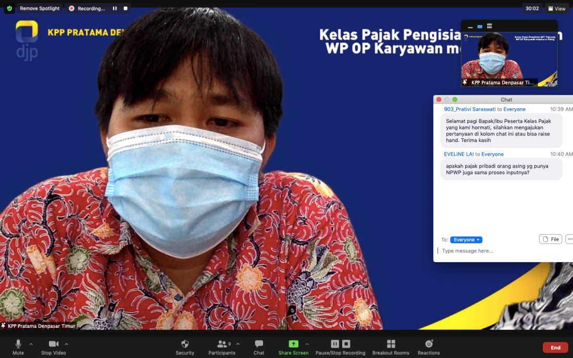Mute the microphone
The image size is (573, 358).
[x=18, y=344]
